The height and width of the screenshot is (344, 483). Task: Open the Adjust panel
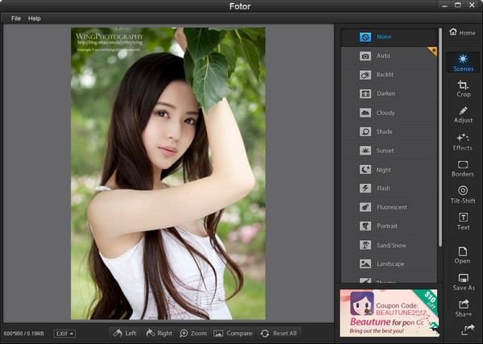click(x=463, y=115)
